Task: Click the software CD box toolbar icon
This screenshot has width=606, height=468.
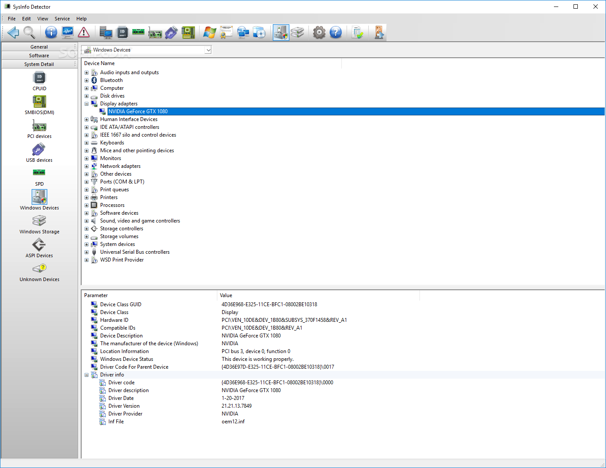Action: coord(259,32)
